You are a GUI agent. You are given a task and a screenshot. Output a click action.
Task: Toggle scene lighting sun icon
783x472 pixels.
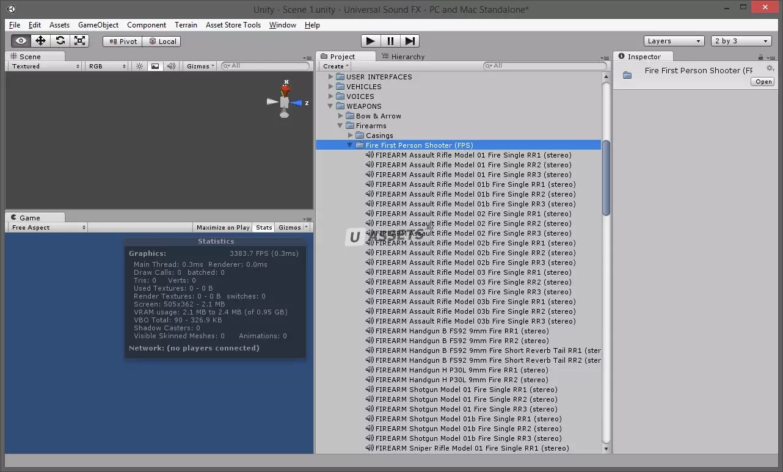pos(139,66)
